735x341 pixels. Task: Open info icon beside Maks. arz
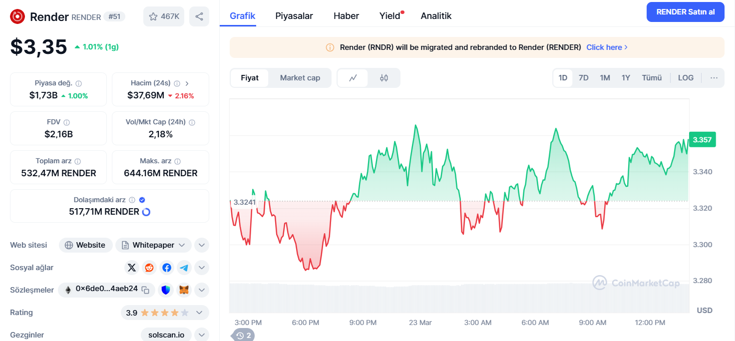pos(177,161)
